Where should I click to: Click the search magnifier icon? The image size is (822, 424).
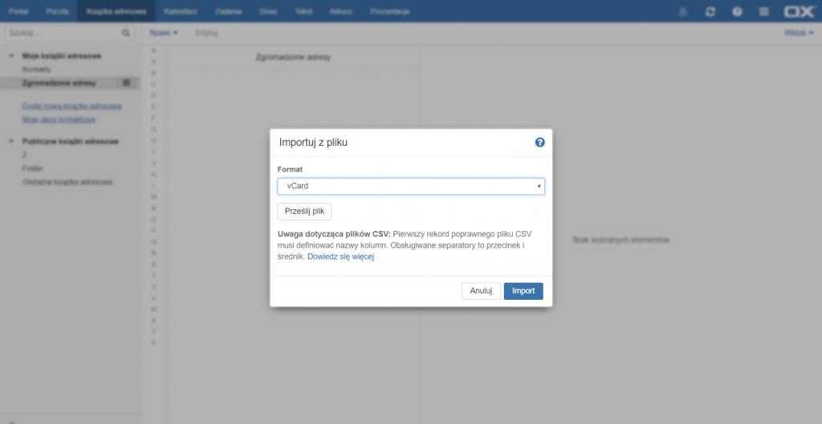126,34
